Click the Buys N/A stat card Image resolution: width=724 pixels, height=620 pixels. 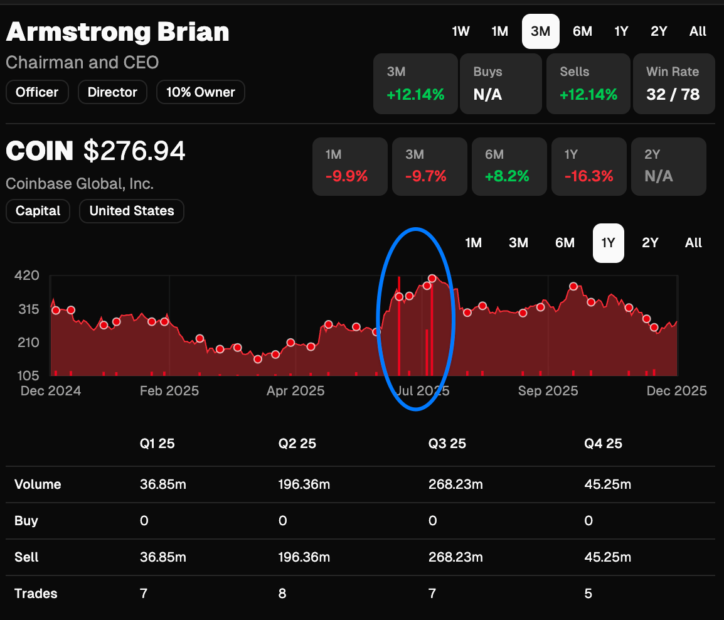click(x=501, y=83)
